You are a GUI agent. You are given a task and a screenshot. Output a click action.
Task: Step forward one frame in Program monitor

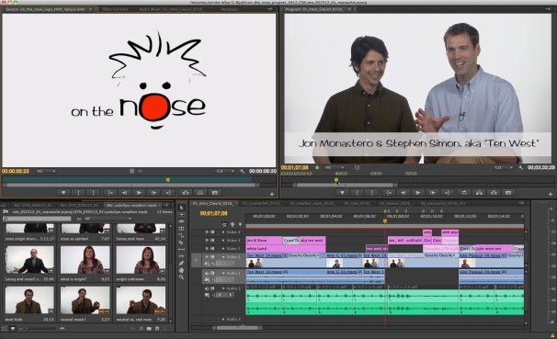(432, 192)
